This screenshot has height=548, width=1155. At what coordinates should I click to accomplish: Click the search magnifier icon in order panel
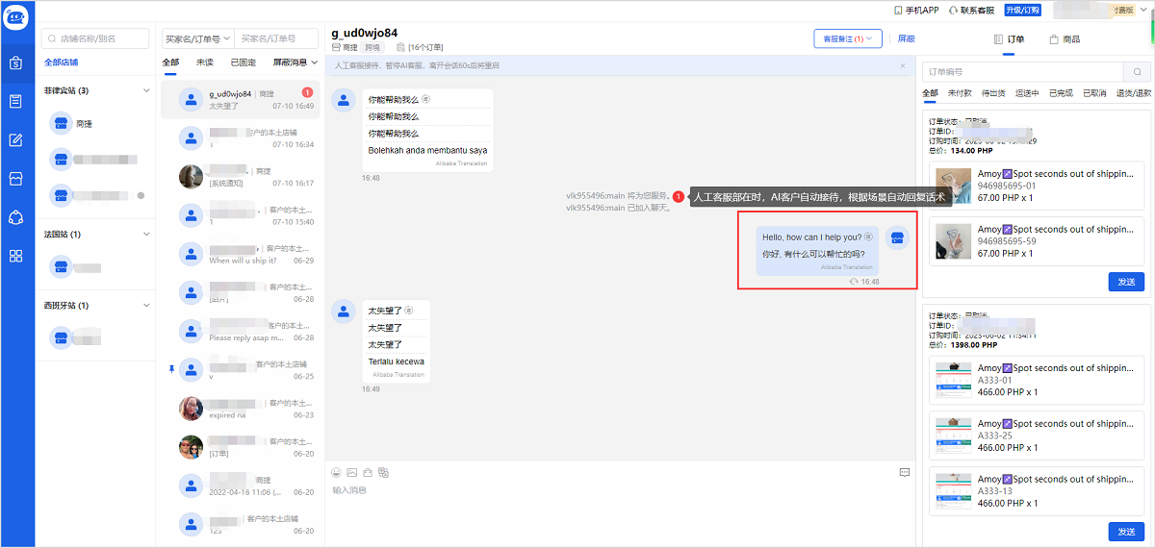click(x=1137, y=72)
